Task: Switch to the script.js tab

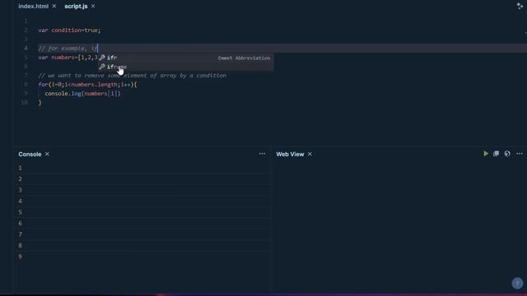Action: coord(76,7)
